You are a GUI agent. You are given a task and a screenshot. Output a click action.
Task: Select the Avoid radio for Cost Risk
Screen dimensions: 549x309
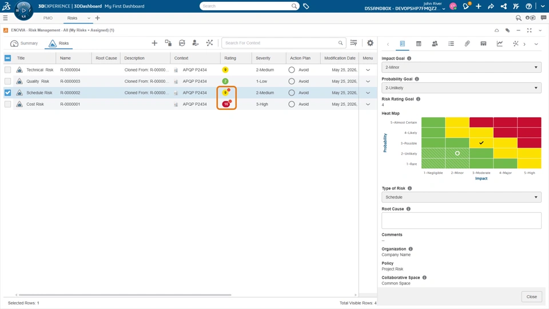(x=291, y=104)
